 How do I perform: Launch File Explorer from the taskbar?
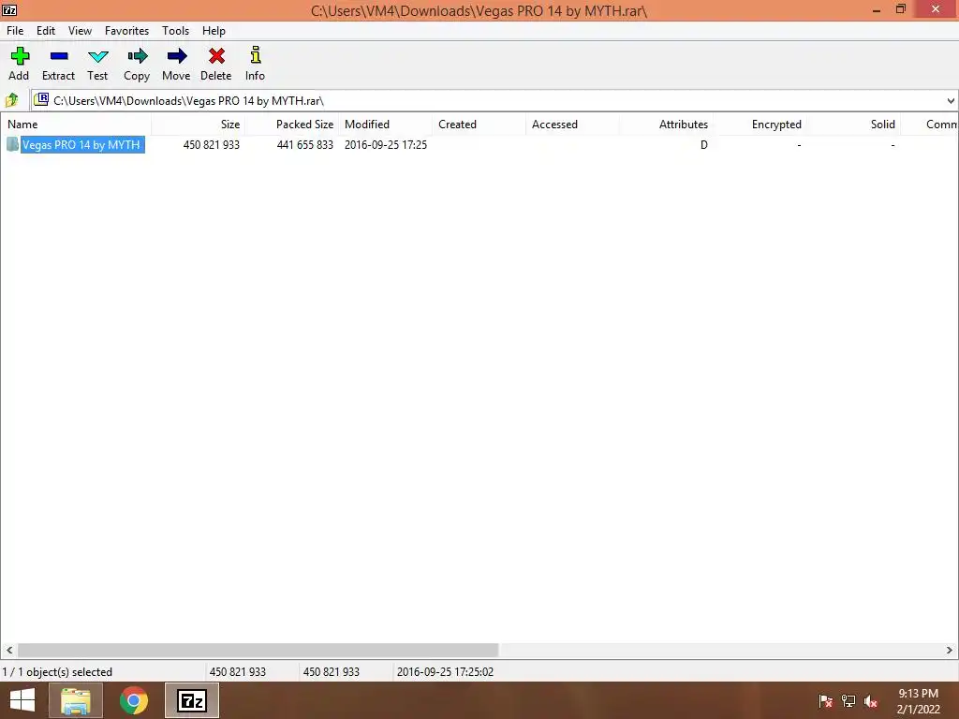76,700
